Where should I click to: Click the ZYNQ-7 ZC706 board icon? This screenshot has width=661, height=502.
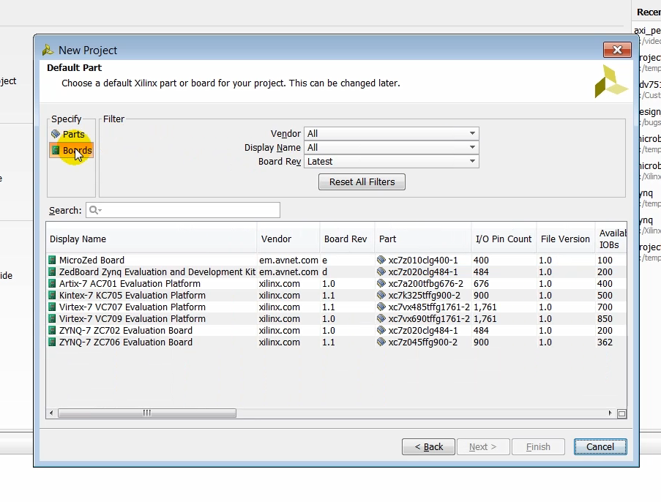(x=53, y=342)
